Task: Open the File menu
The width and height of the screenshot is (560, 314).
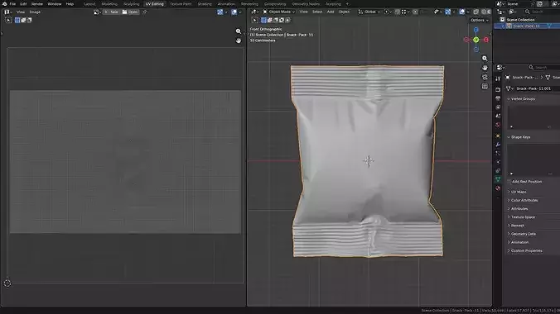Action: coord(12,4)
